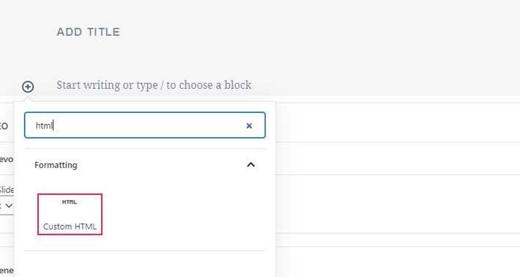Click the circular plus Add block icon
This screenshot has width=520, height=277.
pos(28,86)
